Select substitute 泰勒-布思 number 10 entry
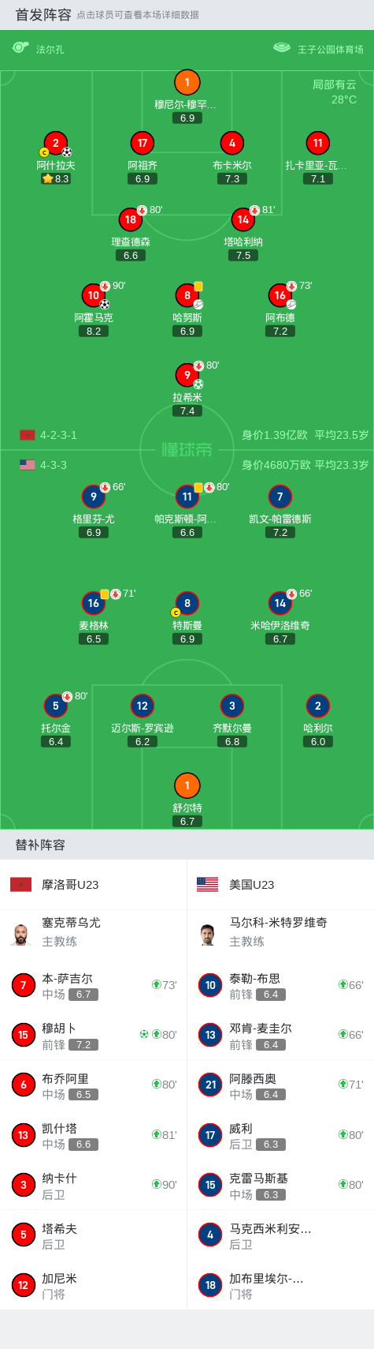 (x=280, y=985)
